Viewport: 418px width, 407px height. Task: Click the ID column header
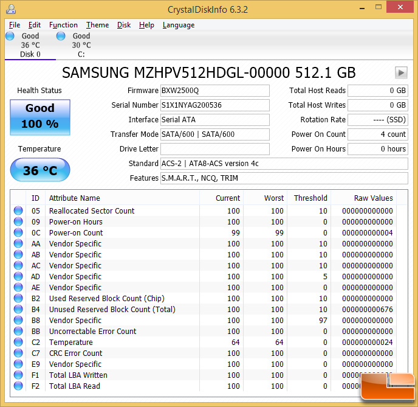(x=35, y=198)
